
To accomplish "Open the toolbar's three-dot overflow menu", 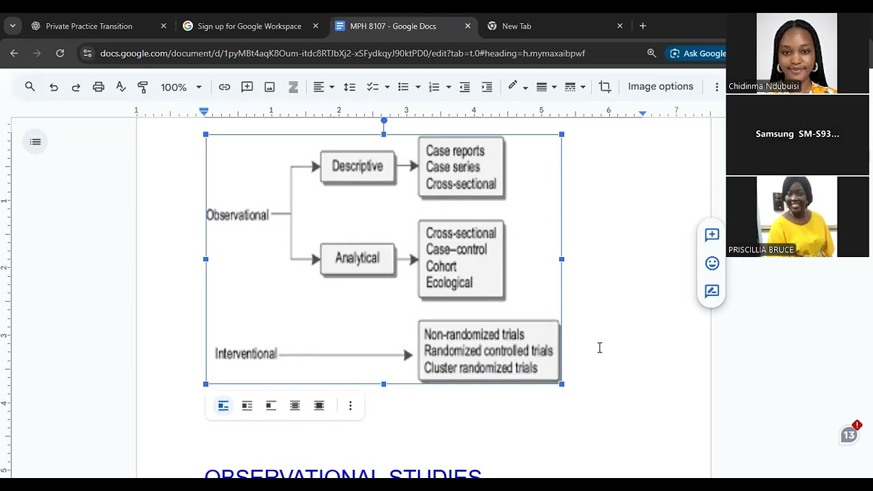I will 716,87.
